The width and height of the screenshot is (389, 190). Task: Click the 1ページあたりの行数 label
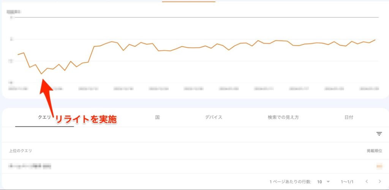click(x=290, y=182)
